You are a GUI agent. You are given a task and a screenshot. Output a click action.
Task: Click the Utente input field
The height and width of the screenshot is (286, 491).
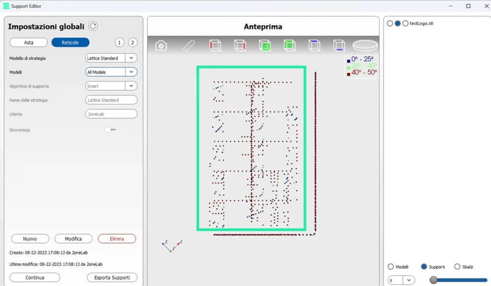coord(111,114)
